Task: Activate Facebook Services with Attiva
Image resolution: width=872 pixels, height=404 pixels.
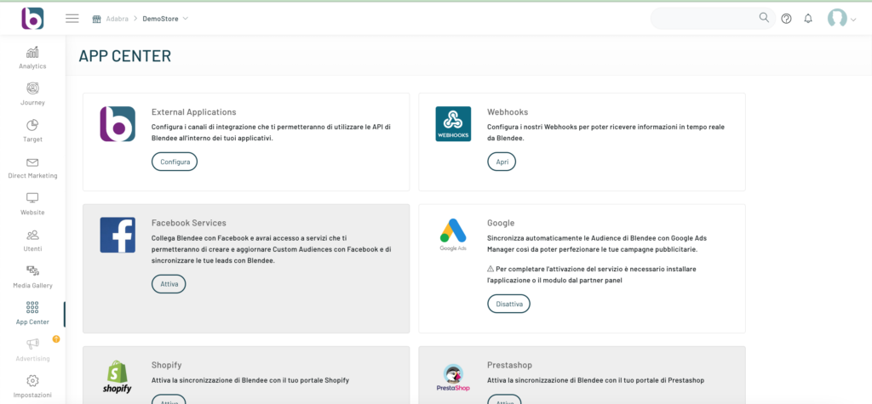Action: [169, 284]
